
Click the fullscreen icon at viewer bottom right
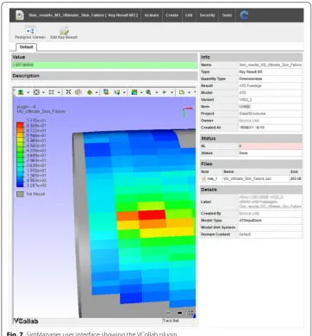pyautogui.click(x=190, y=313)
